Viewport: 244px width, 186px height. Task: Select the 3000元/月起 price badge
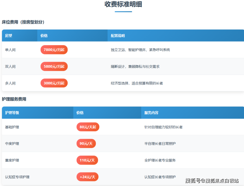[x=54, y=83]
